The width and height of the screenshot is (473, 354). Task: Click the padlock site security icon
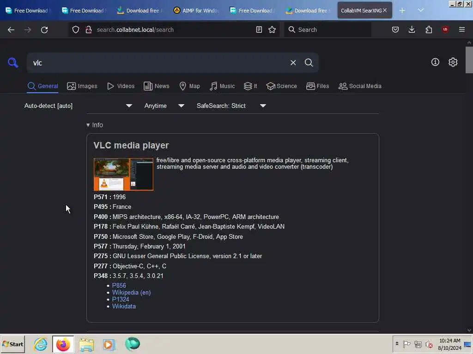pos(88,29)
